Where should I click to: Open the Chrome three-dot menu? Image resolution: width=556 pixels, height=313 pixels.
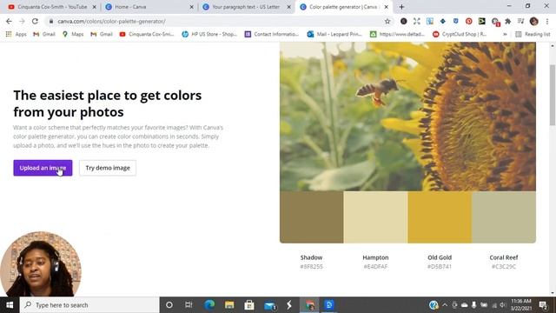click(547, 21)
